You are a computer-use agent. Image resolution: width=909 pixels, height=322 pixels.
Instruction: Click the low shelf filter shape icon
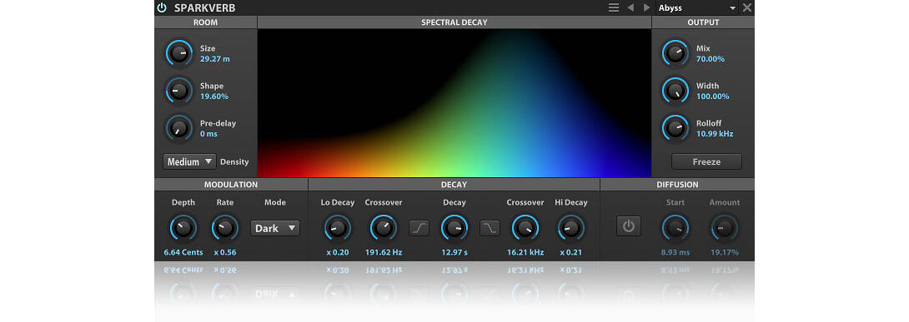click(419, 228)
